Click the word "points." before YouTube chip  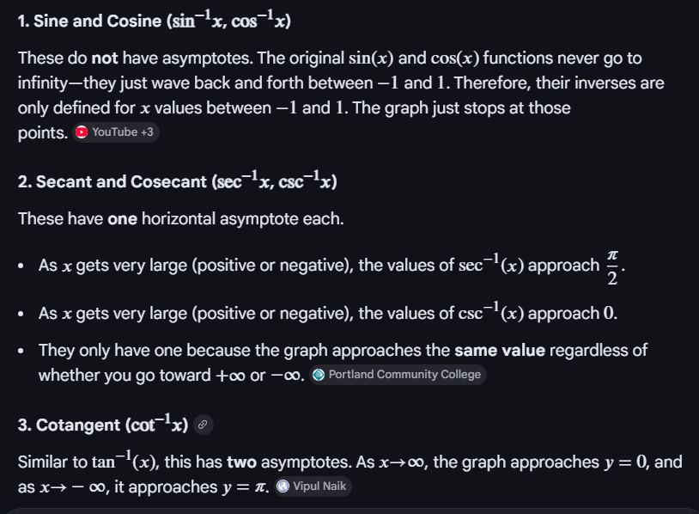[42, 133]
